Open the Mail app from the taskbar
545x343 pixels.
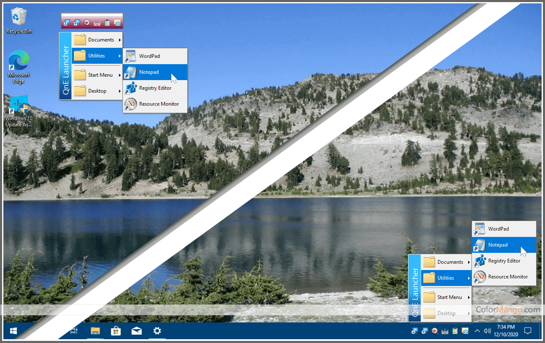[136, 331]
